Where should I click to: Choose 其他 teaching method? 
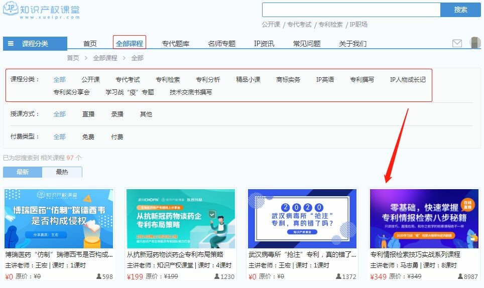coord(146,114)
